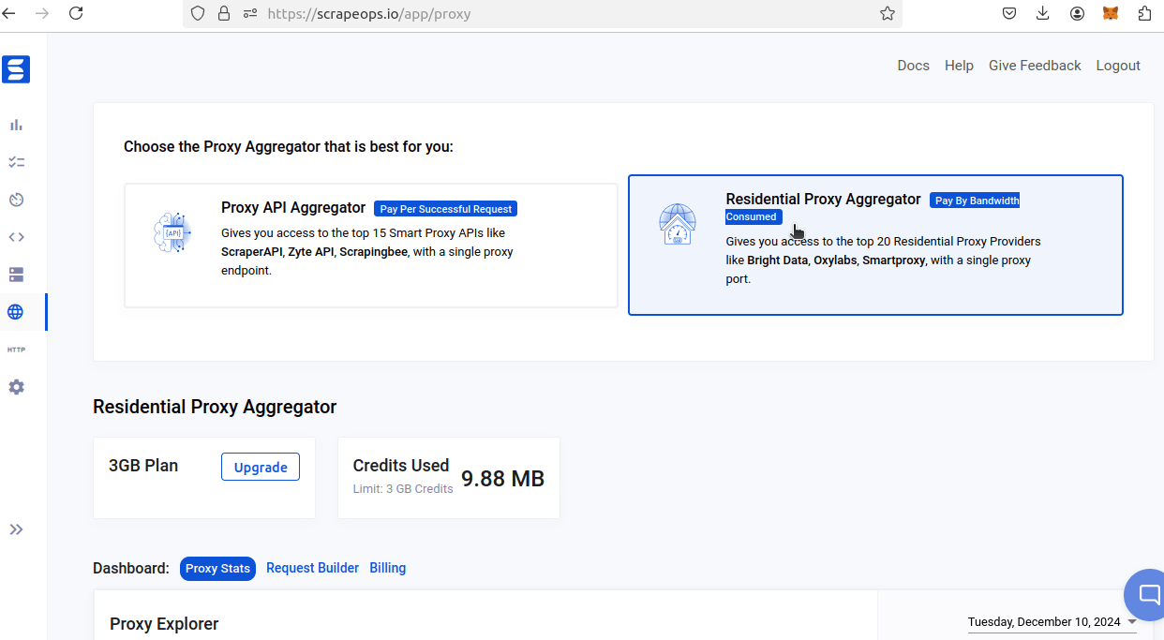Click the shield tracking protection icon

197,13
